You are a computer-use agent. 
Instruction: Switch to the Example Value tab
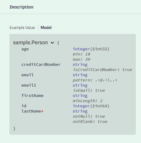pos(22,28)
